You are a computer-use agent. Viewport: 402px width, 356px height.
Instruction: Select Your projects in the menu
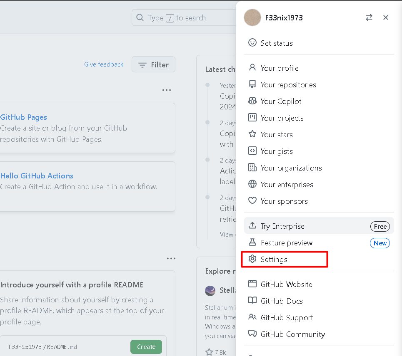(x=319, y=118)
